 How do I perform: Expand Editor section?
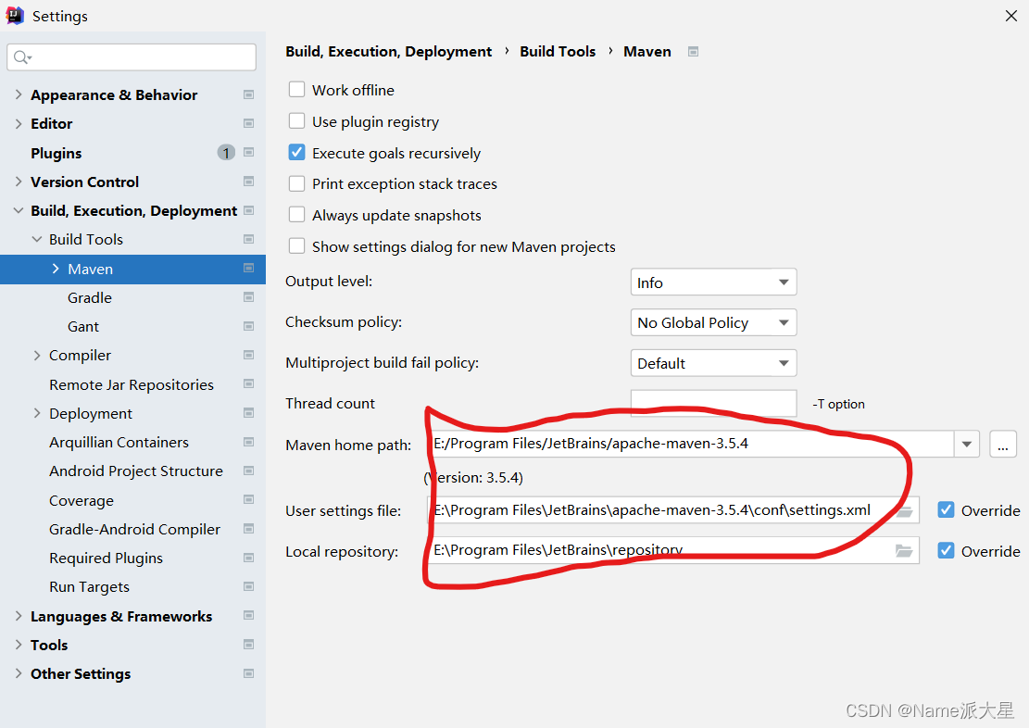[19, 123]
